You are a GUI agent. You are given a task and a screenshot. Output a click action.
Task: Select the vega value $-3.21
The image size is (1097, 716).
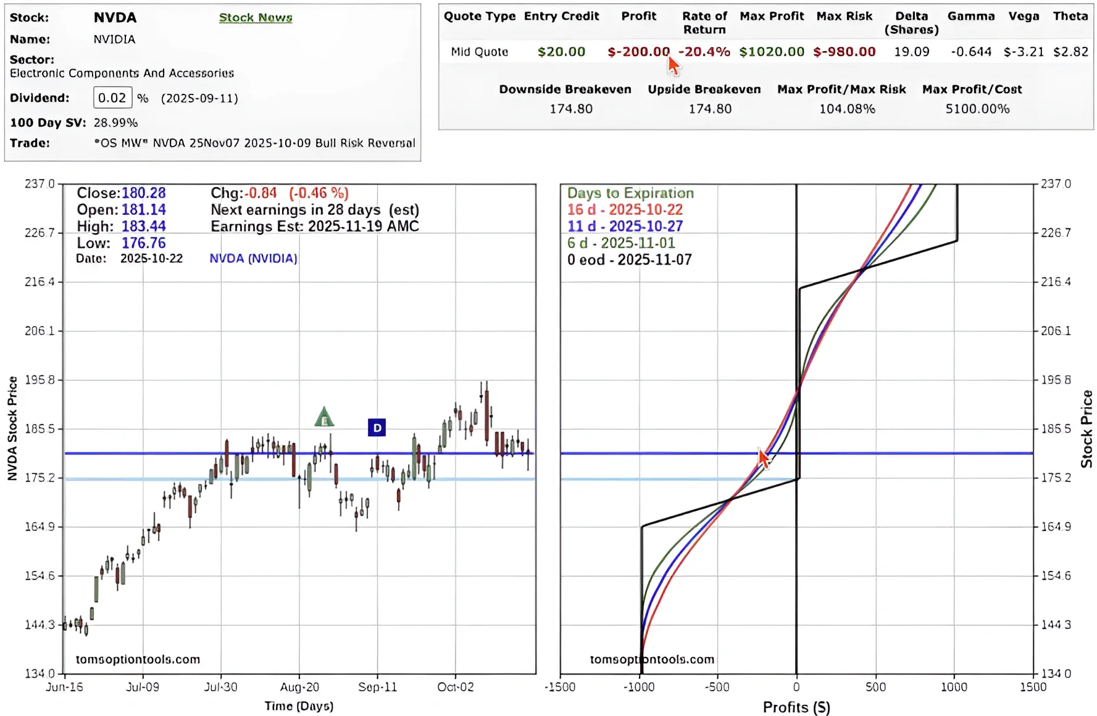[1024, 52]
